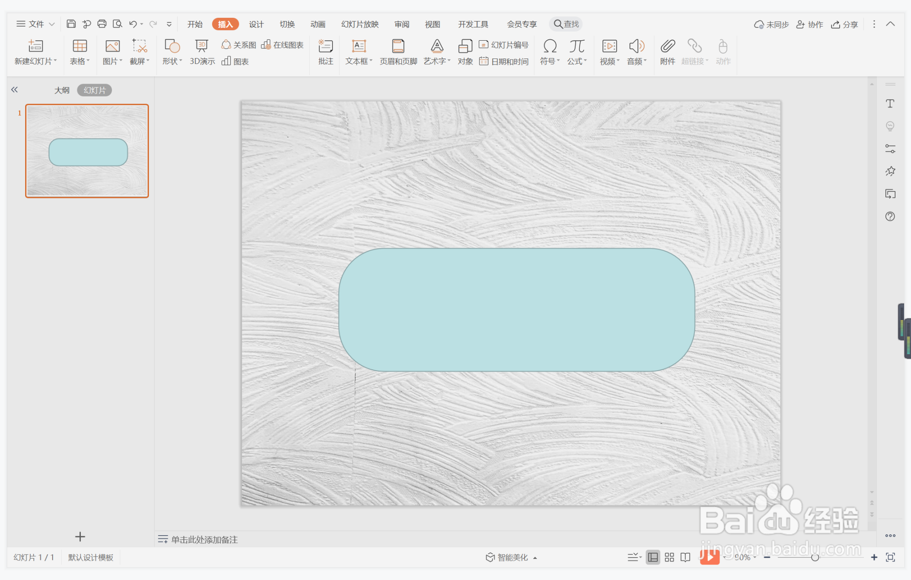Insert an Attachment
The width and height of the screenshot is (911, 580).
tap(667, 52)
